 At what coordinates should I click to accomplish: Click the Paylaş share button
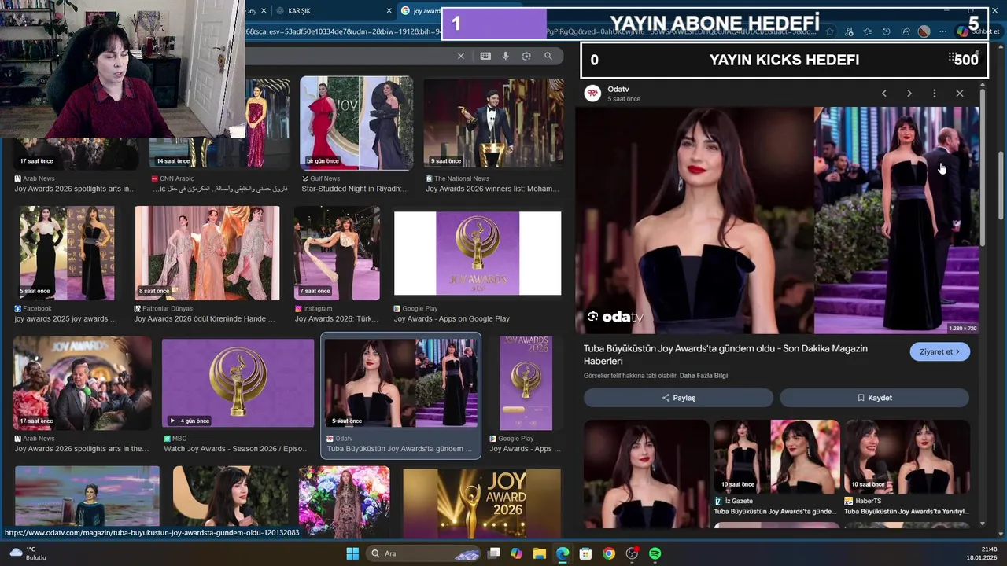tap(678, 398)
